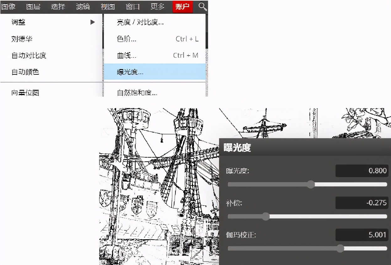Open the 滤镜 menu
The width and height of the screenshot is (391, 265).
point(83,7)
